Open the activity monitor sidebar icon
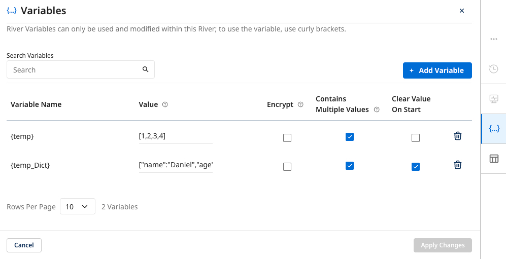 point(493,99)
